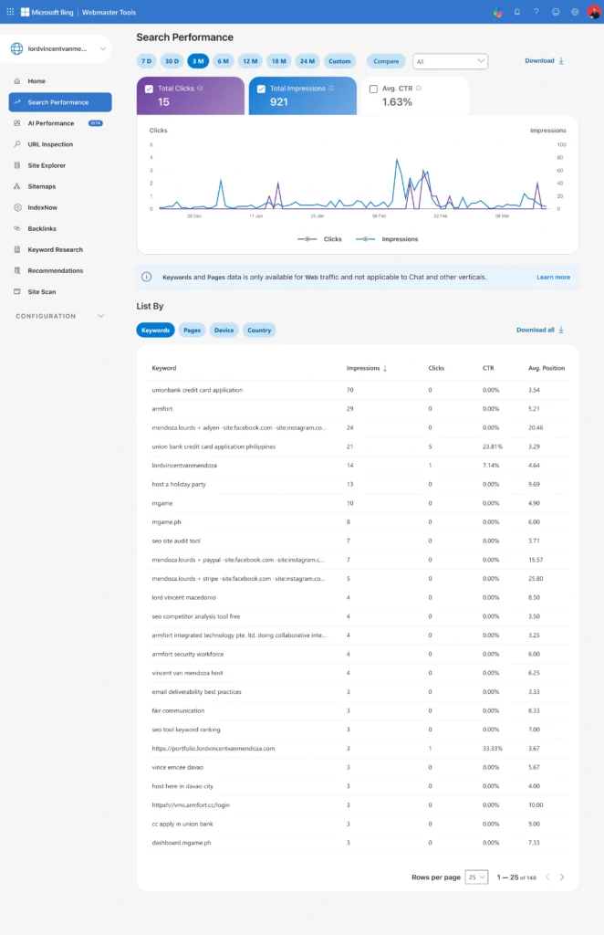The height and width of the screenshot is (935, 604).
Task: Click the notifications bell icon
Action: (517, 12)
